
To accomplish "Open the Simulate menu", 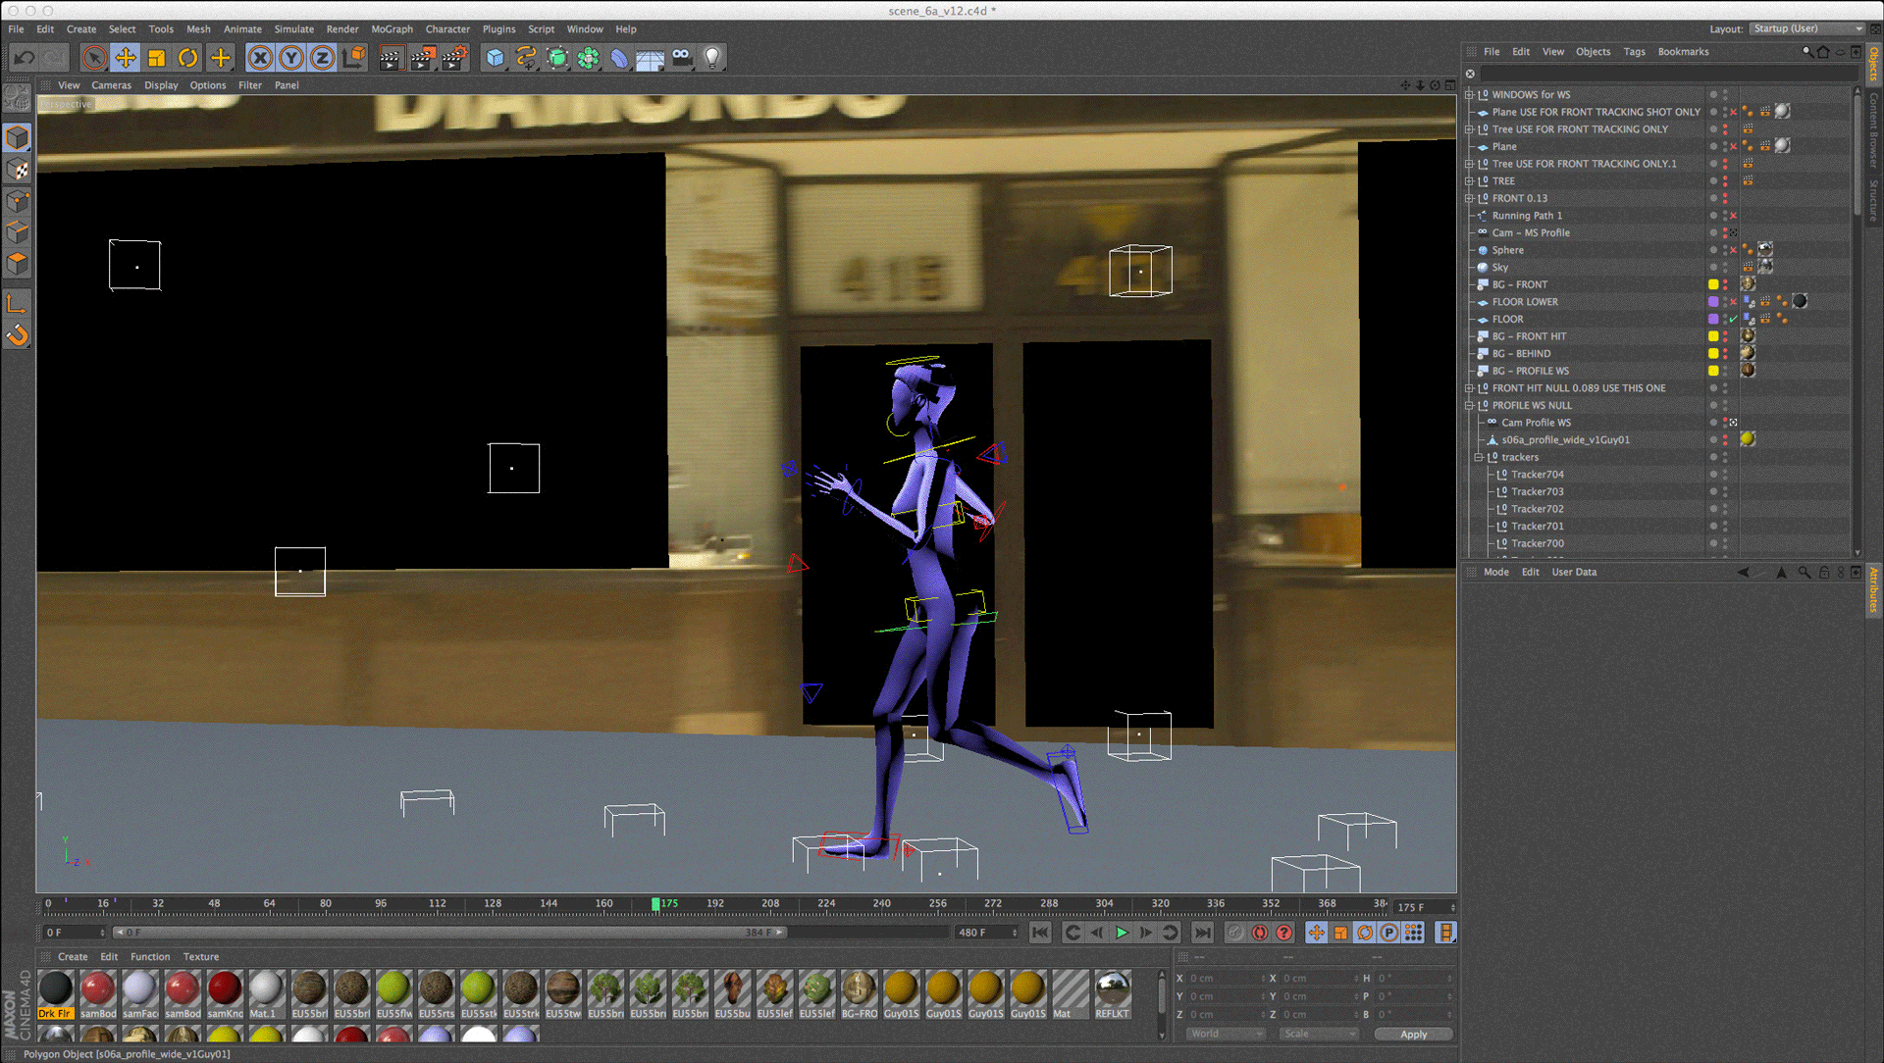I will (x=293, y=29).
